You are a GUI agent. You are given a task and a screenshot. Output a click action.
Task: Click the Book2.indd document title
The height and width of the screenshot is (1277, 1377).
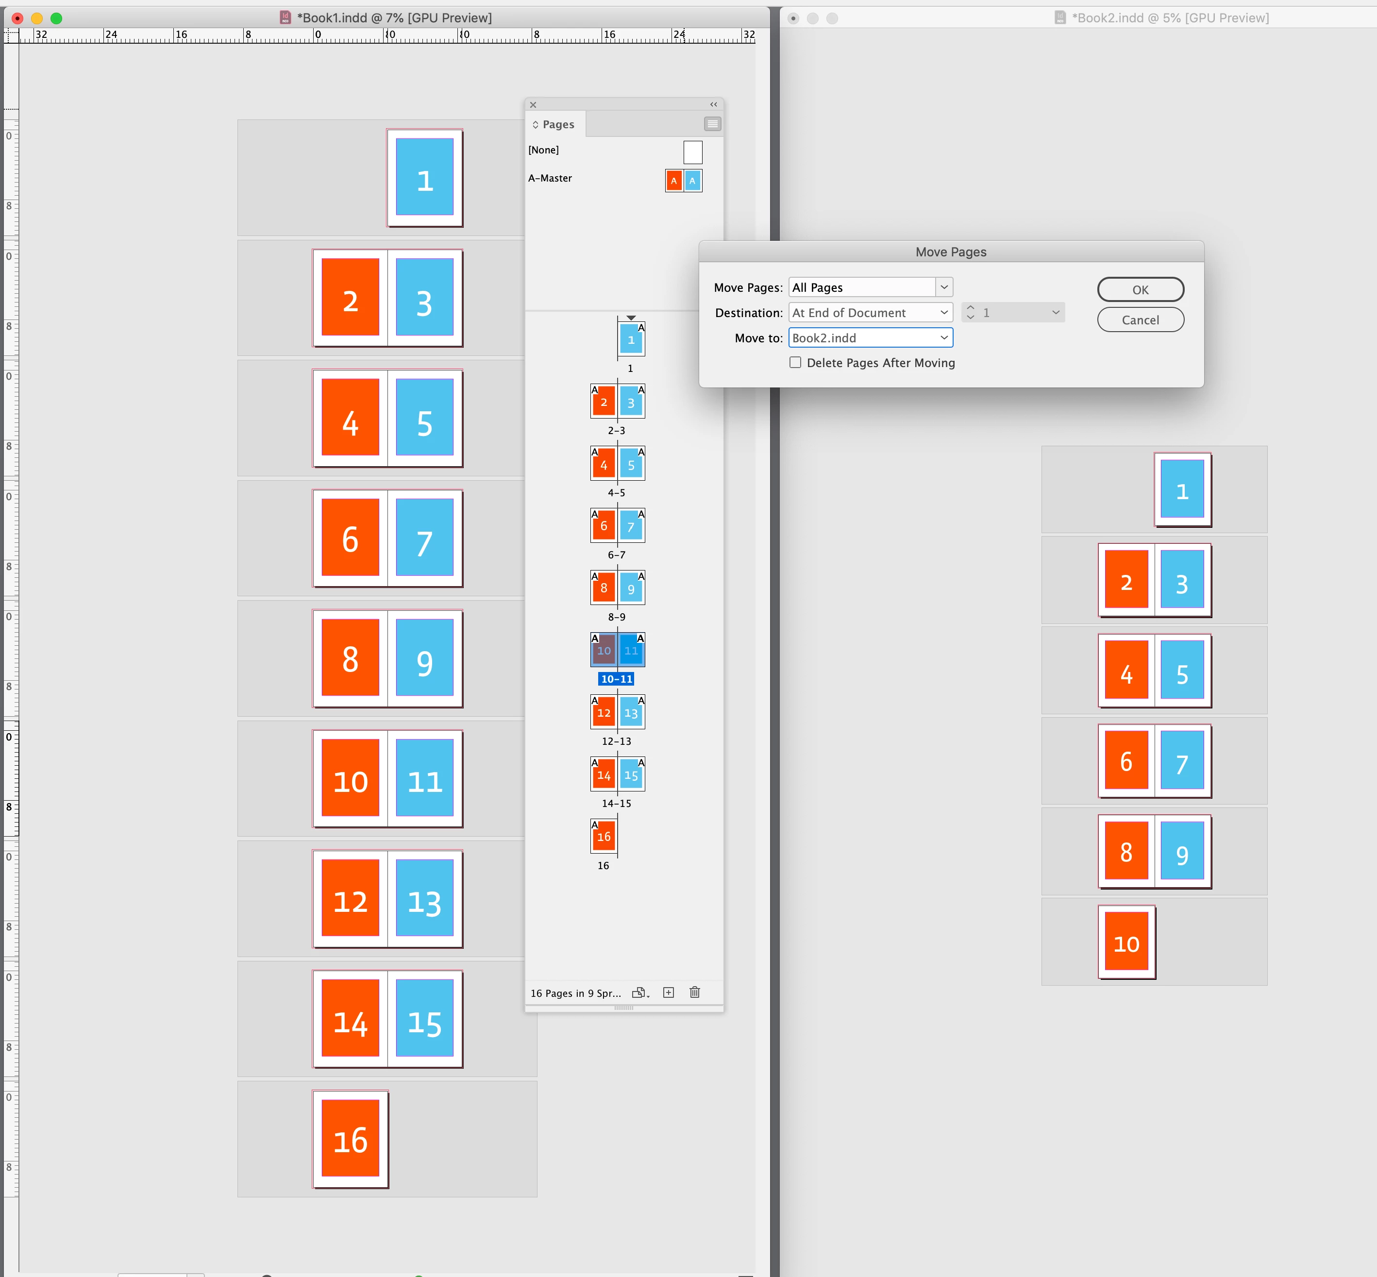pos(1170,18)
